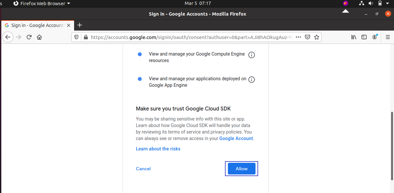Minimize the Firefox window
Image resolution: width=394 pixels, height=193 pixels.
click(x=366, y=14)
